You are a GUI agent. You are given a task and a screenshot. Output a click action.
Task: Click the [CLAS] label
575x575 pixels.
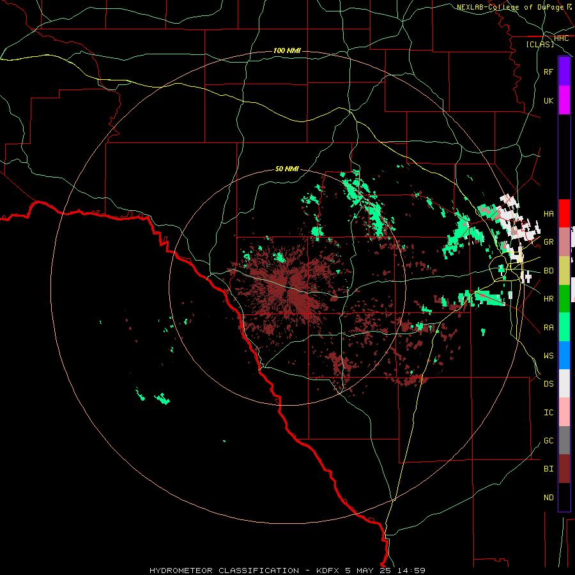point(540,44)
